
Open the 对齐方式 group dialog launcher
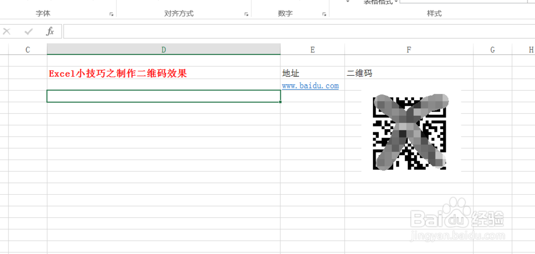pyautogui.click(x=246, y=14)
